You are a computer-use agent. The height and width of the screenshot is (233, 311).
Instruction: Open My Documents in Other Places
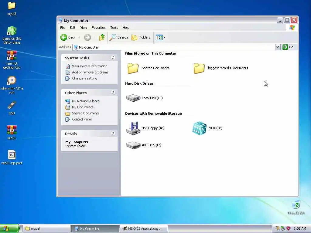[x=83, y=107]
